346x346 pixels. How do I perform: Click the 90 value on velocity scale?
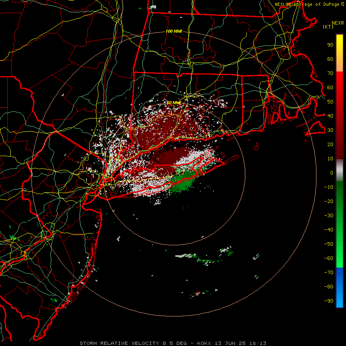[x=330, y=45]
